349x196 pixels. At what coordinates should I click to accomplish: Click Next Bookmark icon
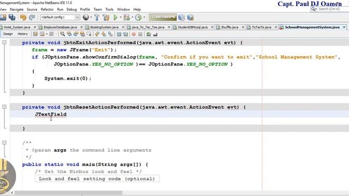click(x=104, y=34)
